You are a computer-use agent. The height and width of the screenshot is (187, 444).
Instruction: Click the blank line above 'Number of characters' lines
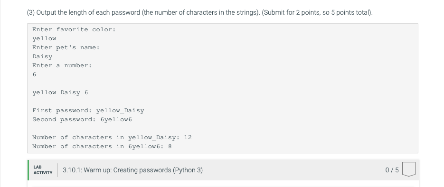pyautogui.click(x=223, y=128)
